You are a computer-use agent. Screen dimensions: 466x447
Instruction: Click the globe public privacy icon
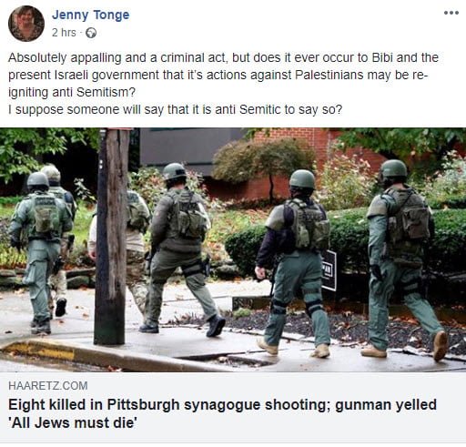91,33
